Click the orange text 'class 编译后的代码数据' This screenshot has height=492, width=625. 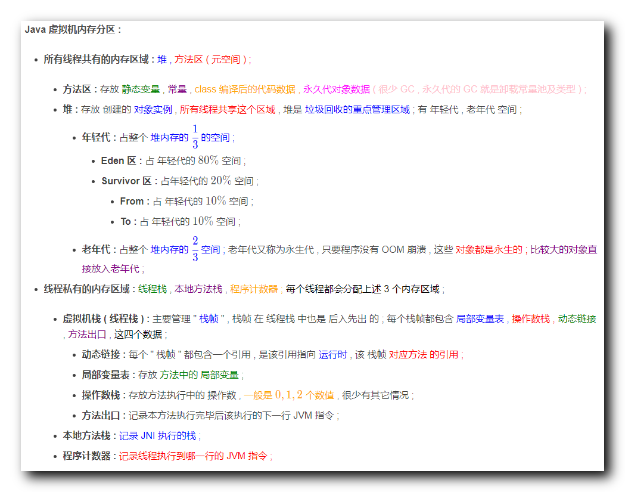pos(245,89)
